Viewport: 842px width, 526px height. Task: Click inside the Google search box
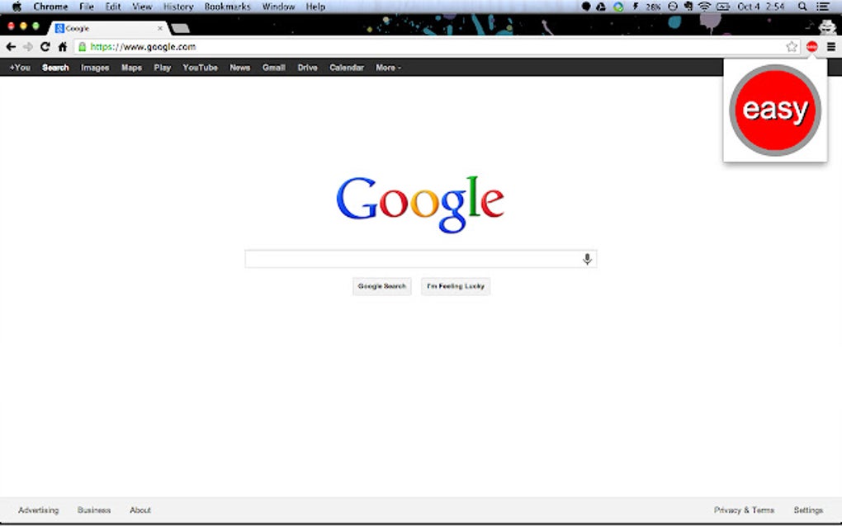[x=413, y=258]
